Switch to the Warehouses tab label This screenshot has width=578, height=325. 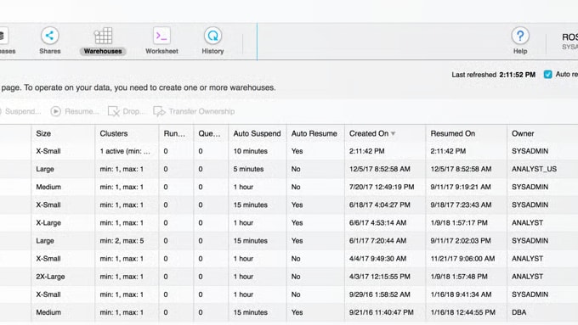[x=103, y=51]
